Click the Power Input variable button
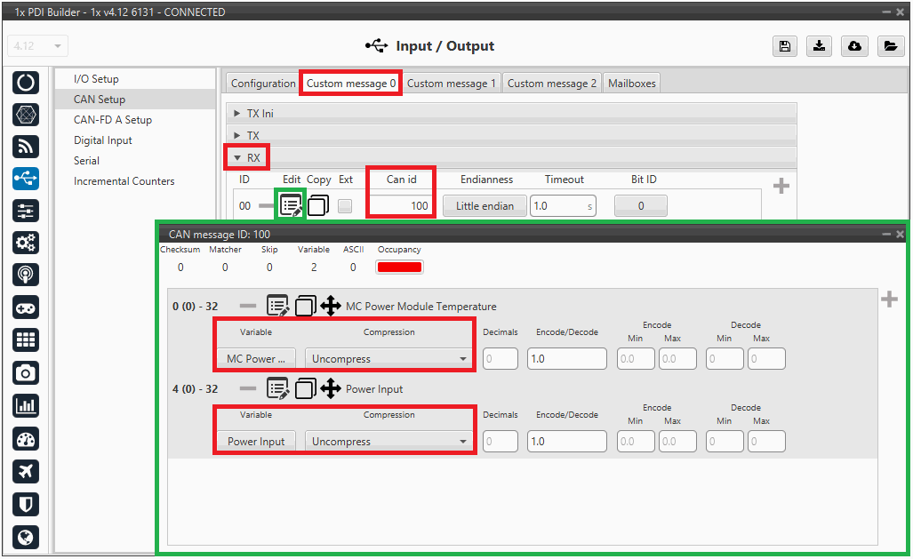This screenshot has height=559, width=913. click(x=256, y=442)
